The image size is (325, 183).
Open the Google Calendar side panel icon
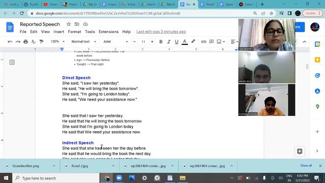(x=317, y=44)
